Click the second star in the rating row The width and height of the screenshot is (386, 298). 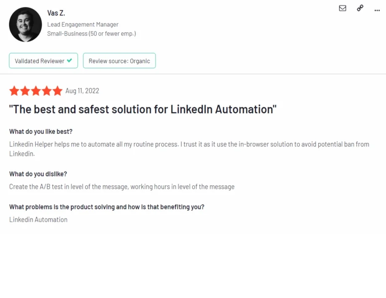(x=25, y=90)
